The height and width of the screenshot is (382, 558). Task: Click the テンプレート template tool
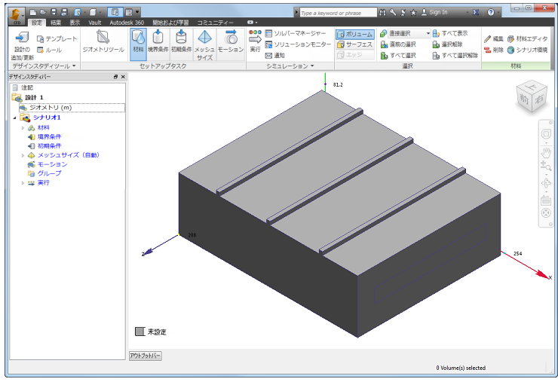tap(57, 38)
